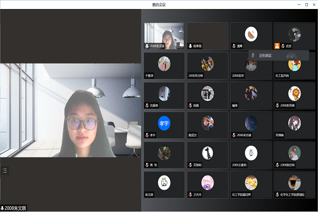Click the muted mic icon on the lion avatar tile
This screenshot has width=318, height=212.
coord(277,105)
